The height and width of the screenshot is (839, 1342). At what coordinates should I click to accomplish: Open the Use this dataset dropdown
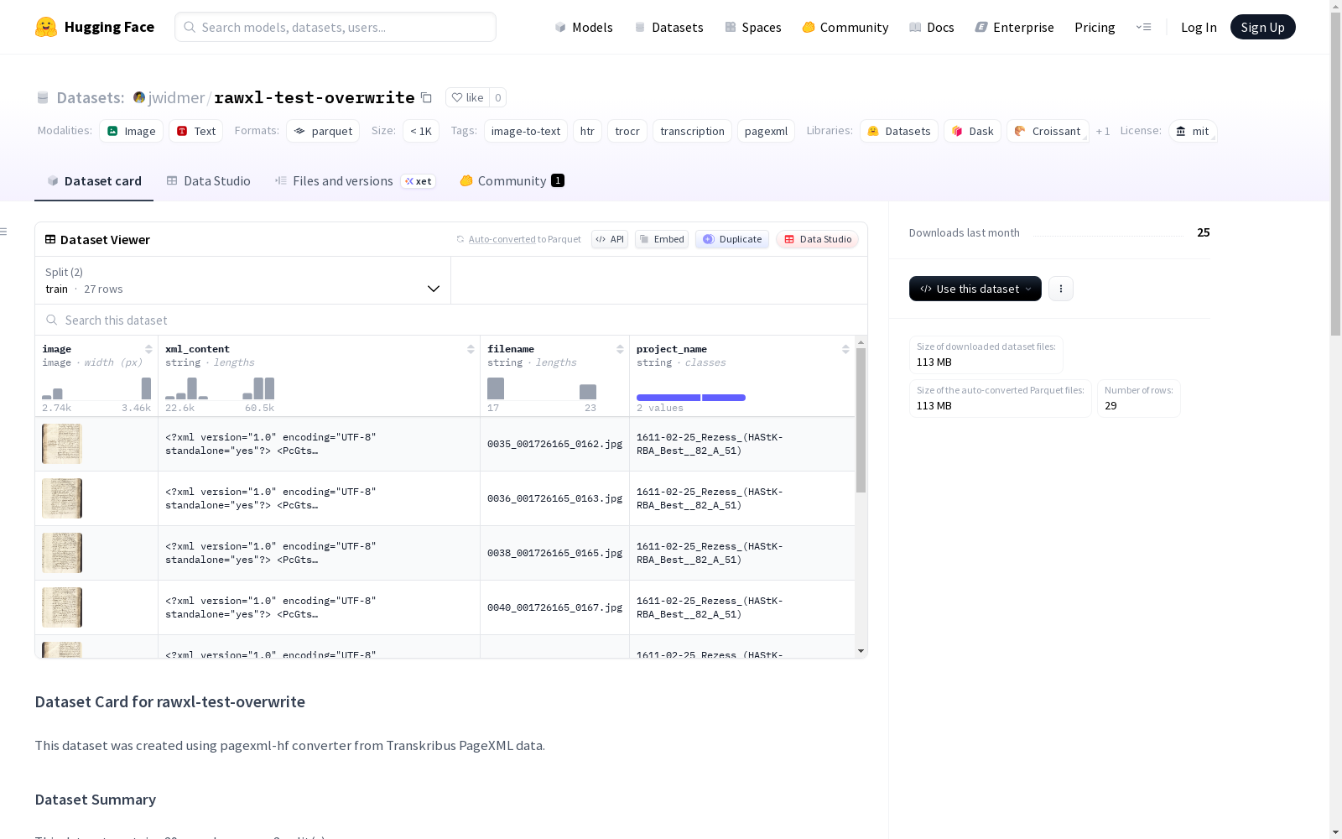click(975, 289)
